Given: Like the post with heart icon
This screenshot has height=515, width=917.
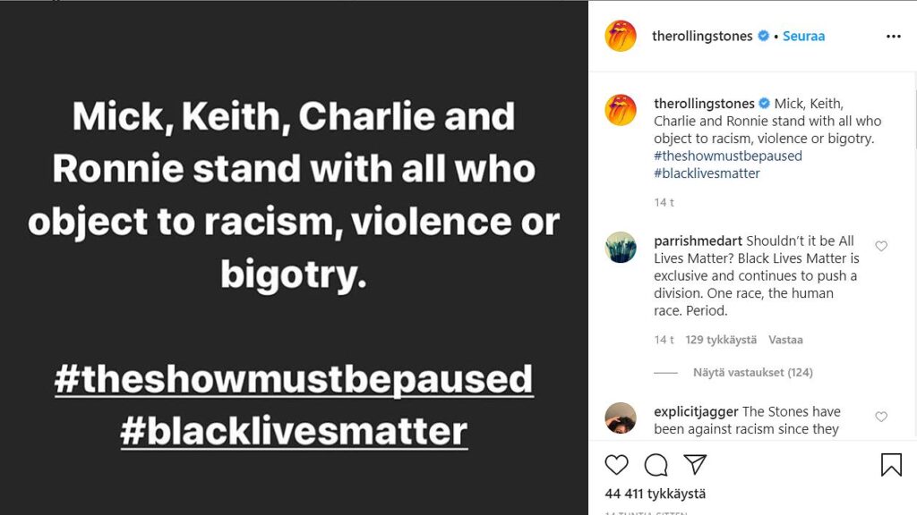Looking at the screenshot, I should (x=616, y=465).
